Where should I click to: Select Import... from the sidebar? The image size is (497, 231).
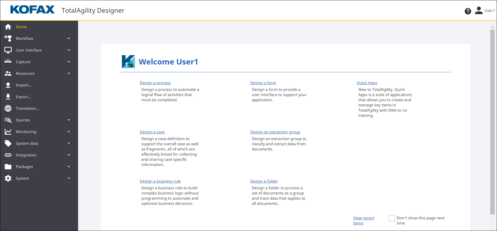tap(24, 85)
